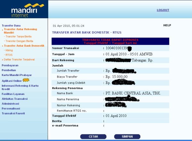
Task: Click the Tabungan Rp. account type text
Action: 142,60
